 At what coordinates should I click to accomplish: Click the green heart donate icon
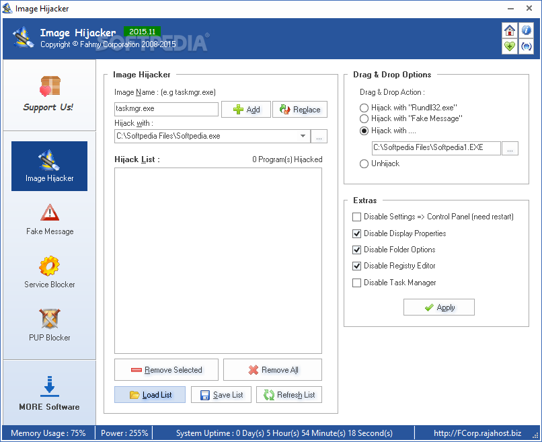(509, 46)
